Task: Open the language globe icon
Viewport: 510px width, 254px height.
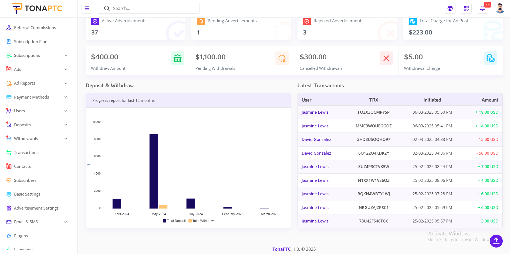Action: coord(450,8)
